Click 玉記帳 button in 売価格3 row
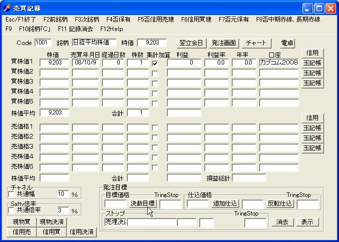The height and width of the screenshot is (242, 339). (312, 148)
